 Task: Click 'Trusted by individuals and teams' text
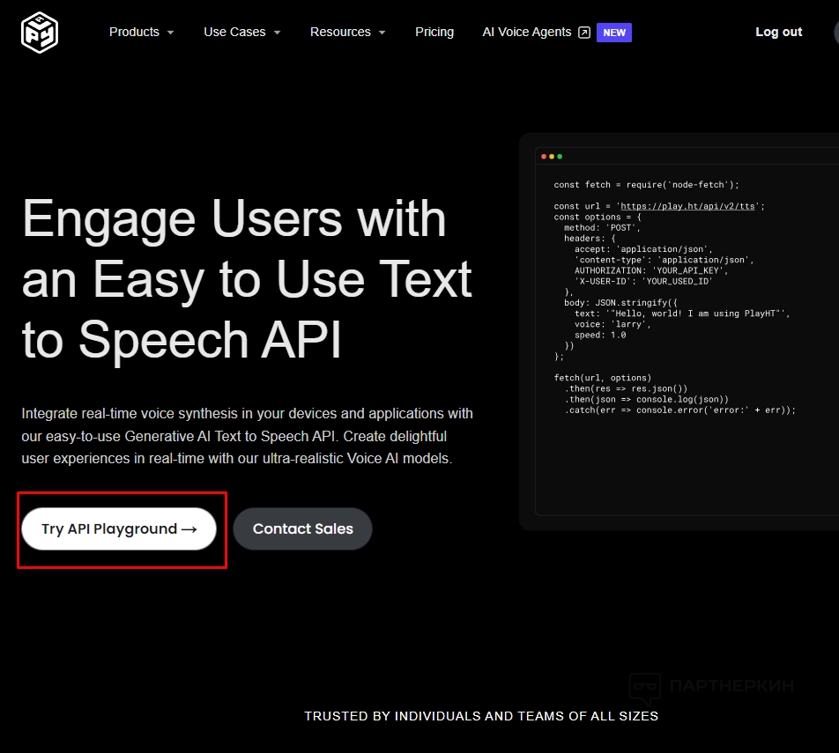coord(481,716)
